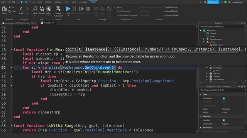Open the FILE menu

point(4,2)
